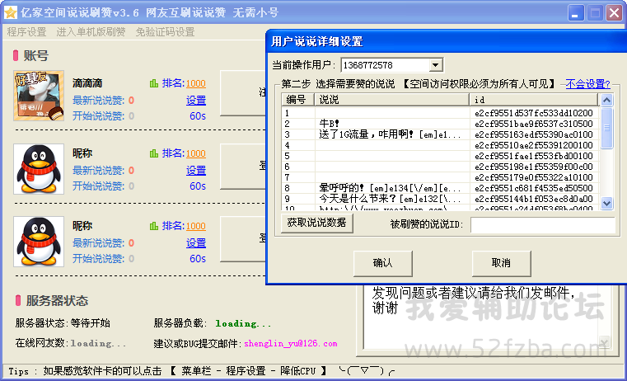Click the 设置 link of third account
Viewport: 627px width, 381px height.
[x=196, y=243]
